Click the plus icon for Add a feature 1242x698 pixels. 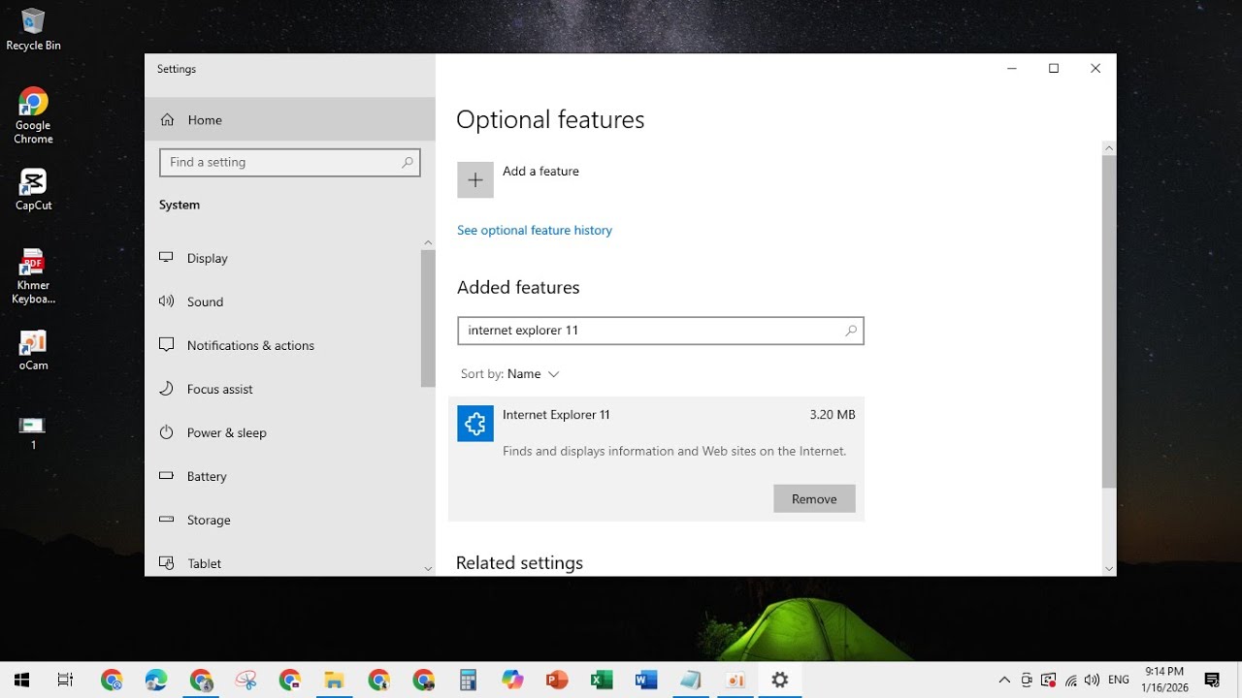[x=475, y=180]
